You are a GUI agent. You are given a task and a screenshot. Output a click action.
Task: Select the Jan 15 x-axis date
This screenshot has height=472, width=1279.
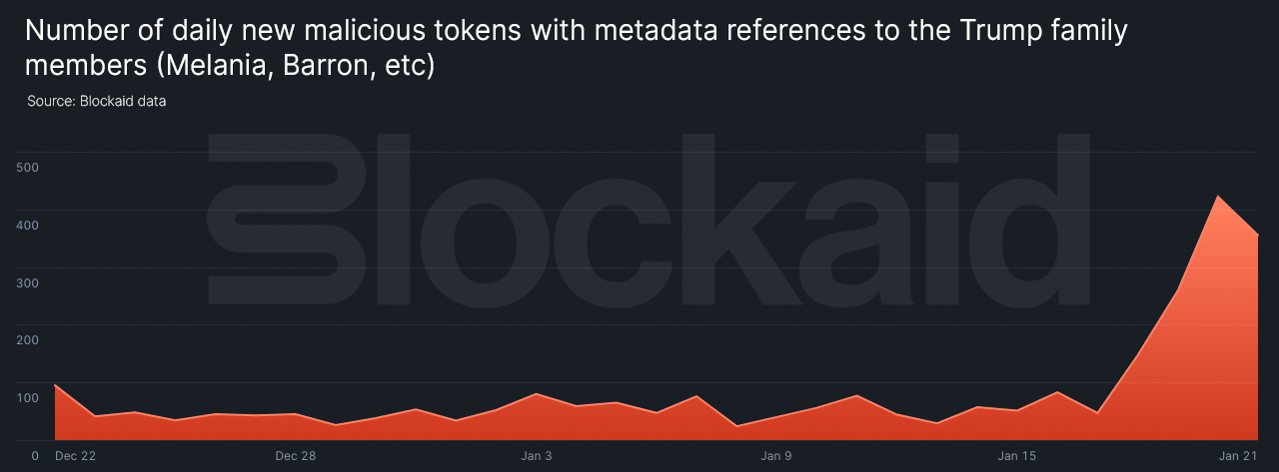pos(1017,456)
